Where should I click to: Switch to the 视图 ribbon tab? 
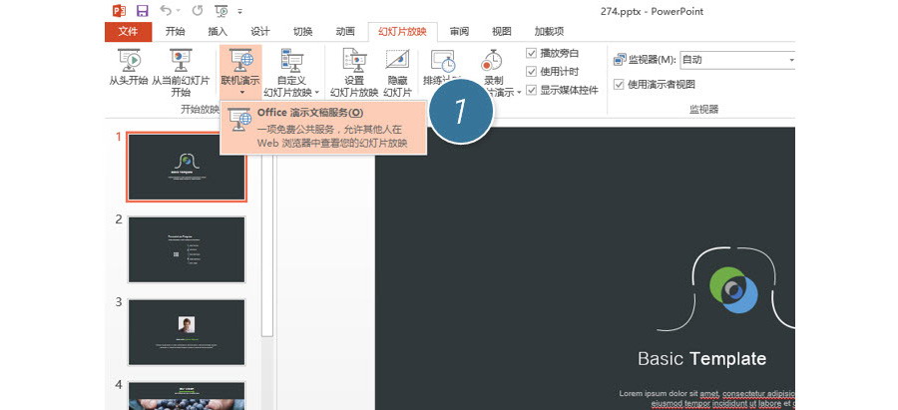pyautogui.click(x=502, y=32)
